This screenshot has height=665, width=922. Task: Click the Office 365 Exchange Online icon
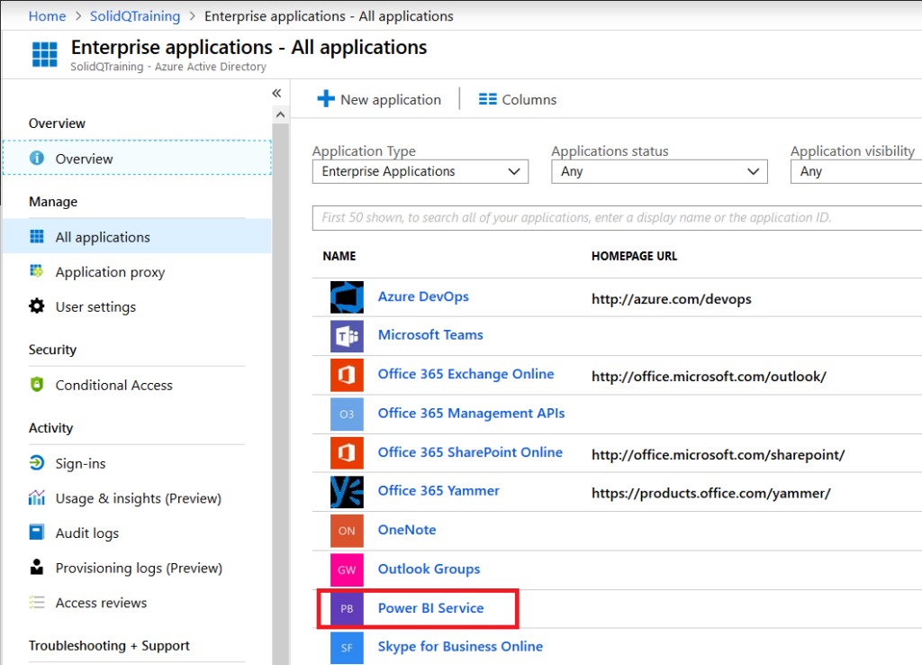click(347, 375)
